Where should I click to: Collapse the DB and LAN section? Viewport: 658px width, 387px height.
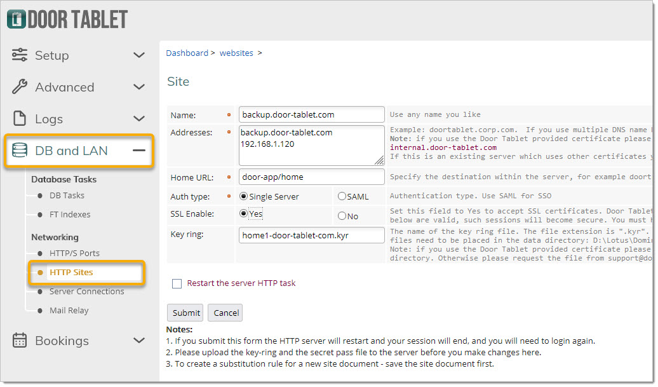click(x=139, y=151)
